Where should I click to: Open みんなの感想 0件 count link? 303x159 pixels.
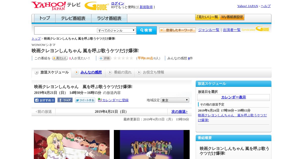click(x=189, y=58)
